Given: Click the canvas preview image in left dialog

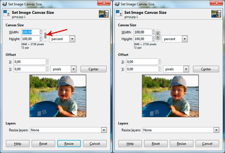Looking at the screenshot, I should pos(58,96).
